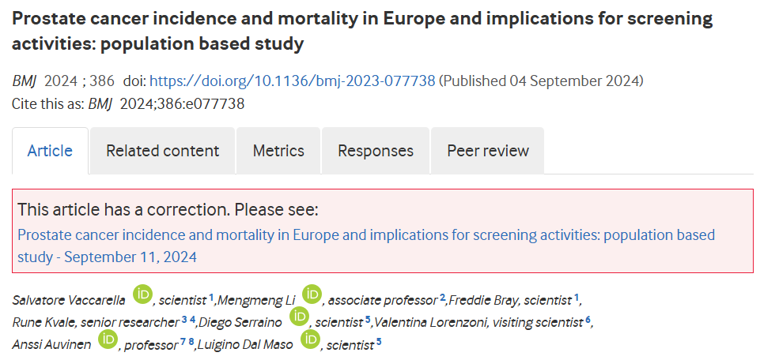Open Anssi Auvinen's ORCID icon

coord(107,339)
